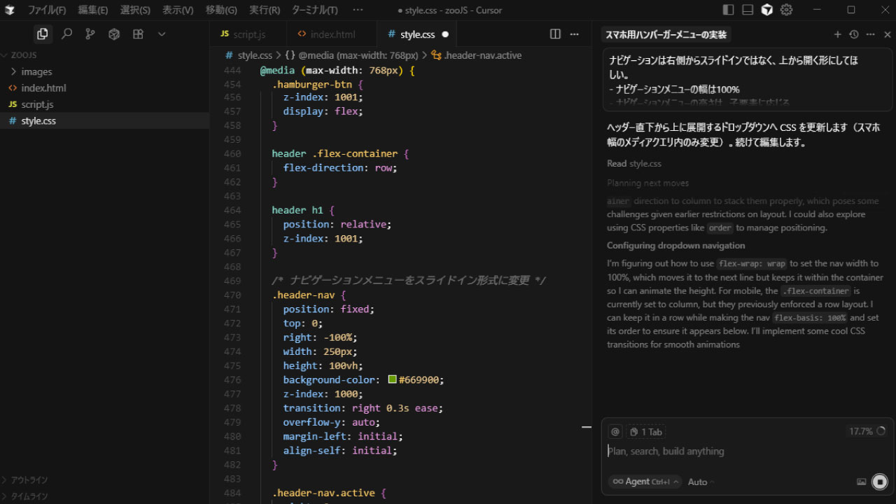This screenshot has width=896, height=504.
Task: Open Cursor settings gear icon
Action: (786, 10)
